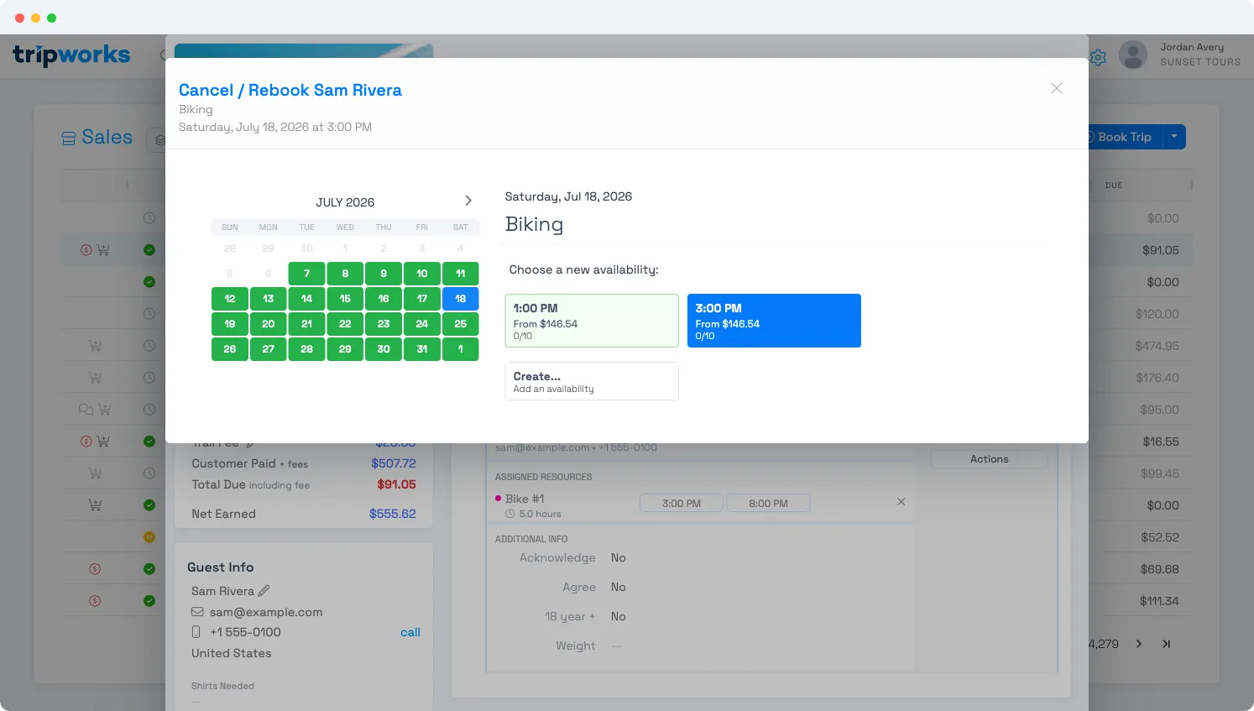Image resolution: width=1254 pixels, height=711 pixels.
Task: Select highlighted July 18 date
Action: (461, 299)
